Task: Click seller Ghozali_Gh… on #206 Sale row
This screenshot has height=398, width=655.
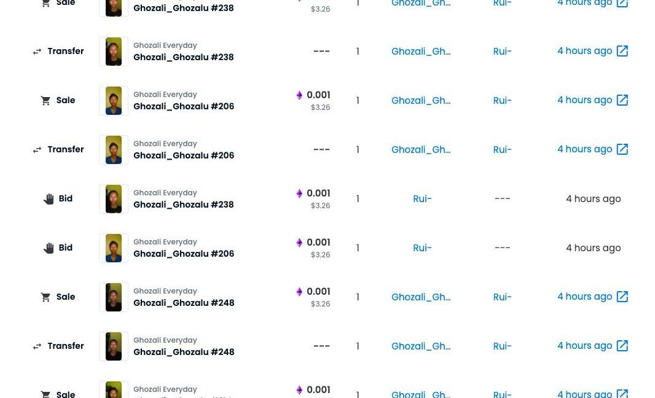Action: [x=421, y=100]
